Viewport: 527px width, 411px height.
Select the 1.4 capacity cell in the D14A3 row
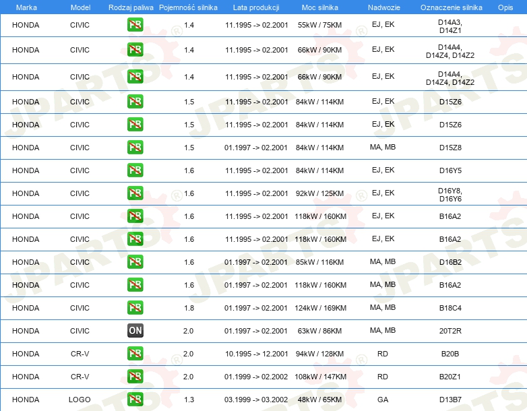pos(189,25)
